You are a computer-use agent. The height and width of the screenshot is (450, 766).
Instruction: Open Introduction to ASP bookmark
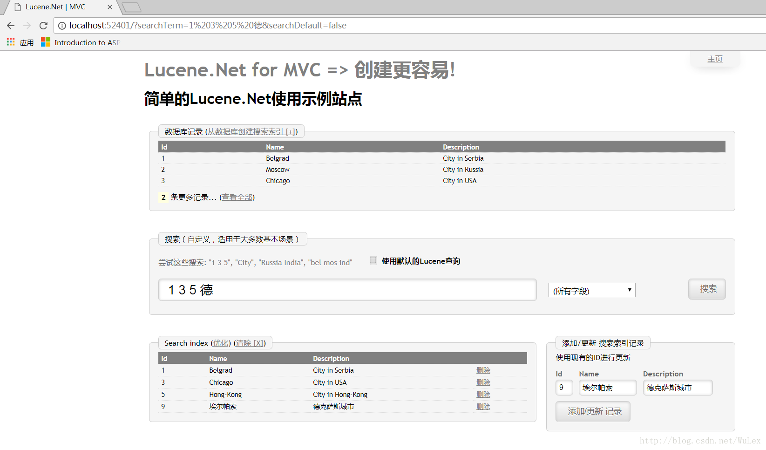80,42
